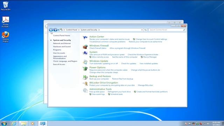The width and height of the screenshot is (224, 126).
Task: Open Clock, Language, and Region category
Action: point(65,61)
